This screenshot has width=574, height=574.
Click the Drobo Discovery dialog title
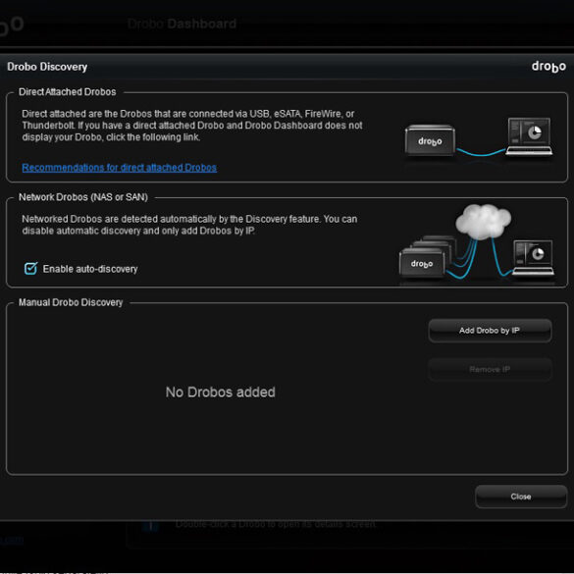click(47, 67)
